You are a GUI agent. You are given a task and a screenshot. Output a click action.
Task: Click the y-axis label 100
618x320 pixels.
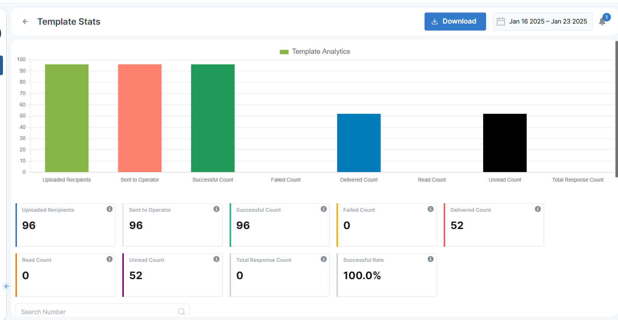[x=21, y=59]
